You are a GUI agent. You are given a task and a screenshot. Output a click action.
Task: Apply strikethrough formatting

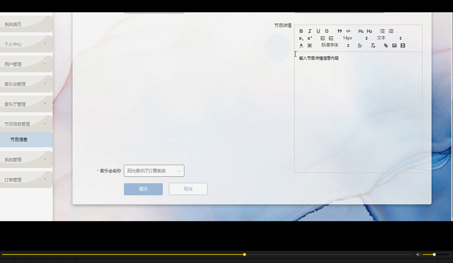pyautogui.click(x=327, y=31)
